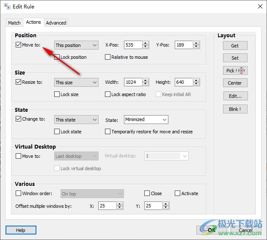Click the Get layout button
The image size is (267, 240).
point(235,46)
